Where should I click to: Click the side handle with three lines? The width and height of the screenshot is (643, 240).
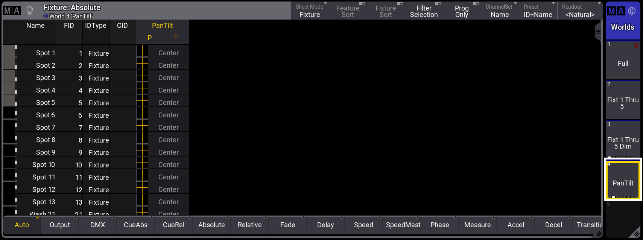598,32
